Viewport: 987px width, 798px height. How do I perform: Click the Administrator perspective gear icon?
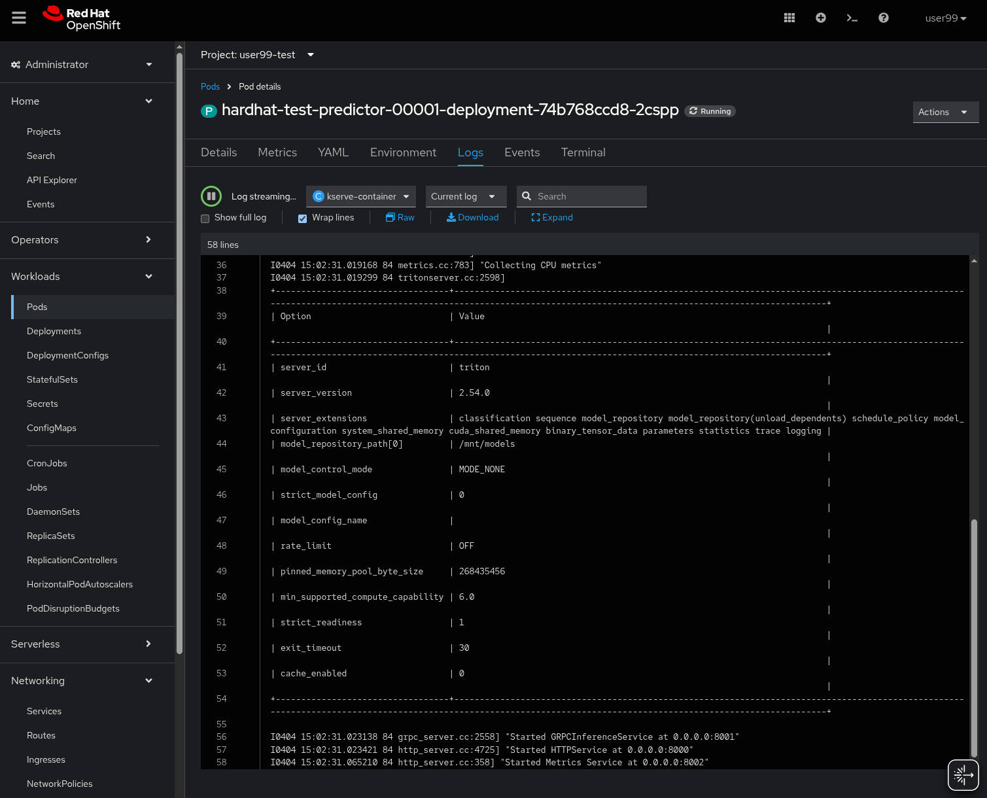pyautogui.click(x=16, y=65)
